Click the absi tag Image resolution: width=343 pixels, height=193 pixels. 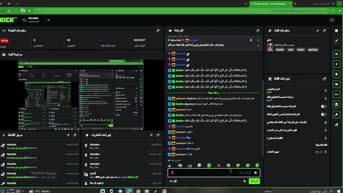coord(290,50)
